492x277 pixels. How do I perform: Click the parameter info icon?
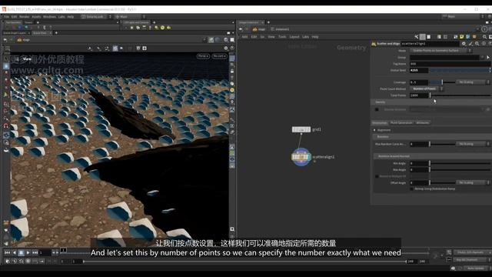(484, 44)
